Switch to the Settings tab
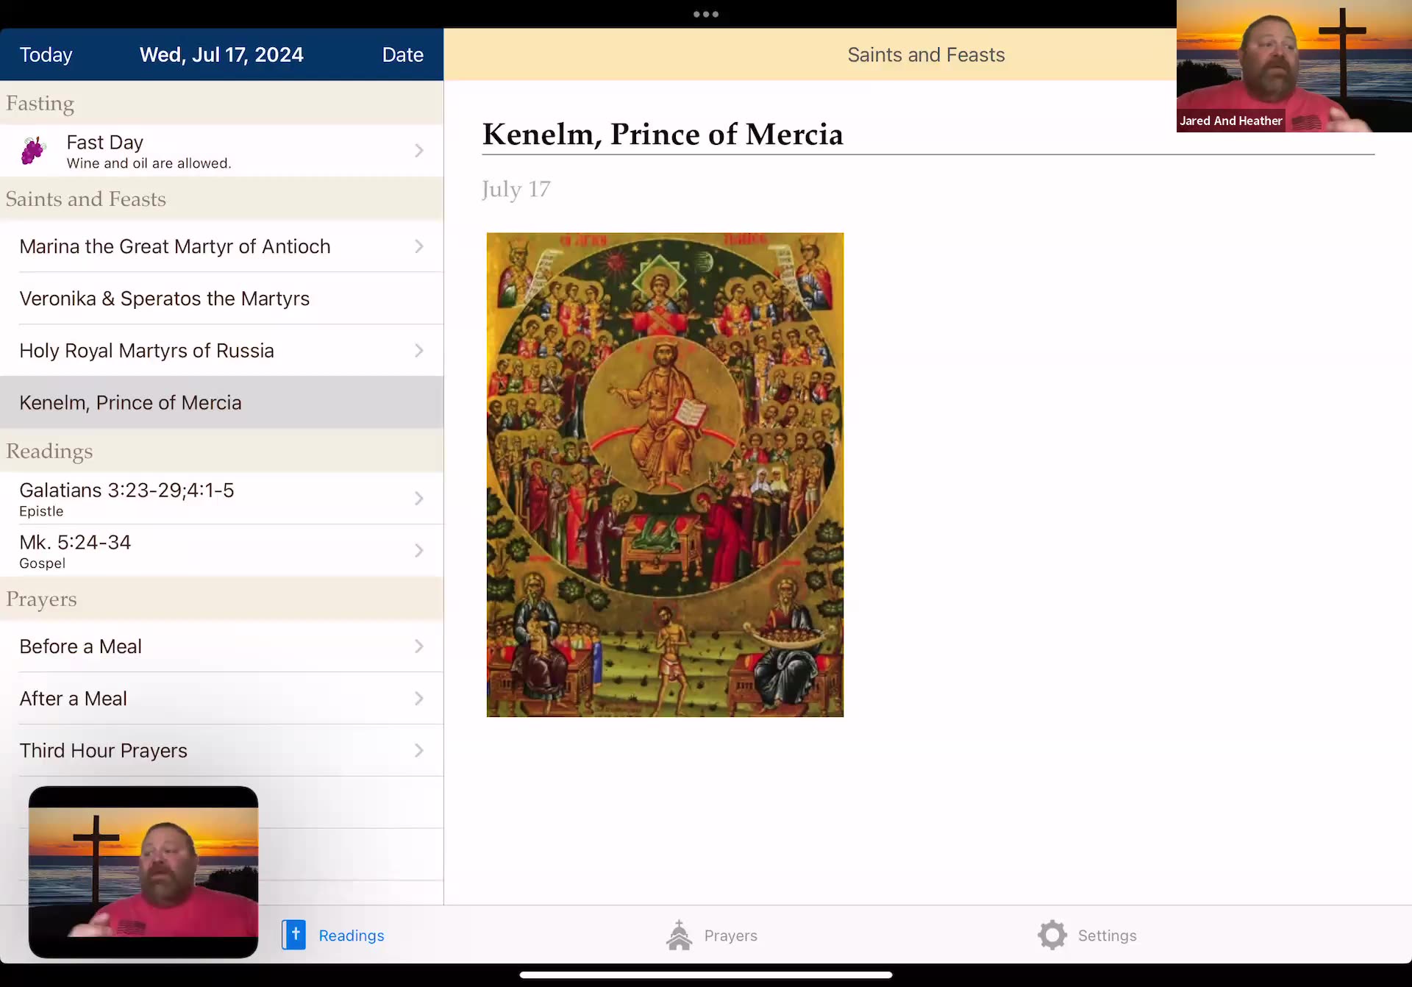Viewport: 1412px width, 987px height. [x=1087, y=935]
